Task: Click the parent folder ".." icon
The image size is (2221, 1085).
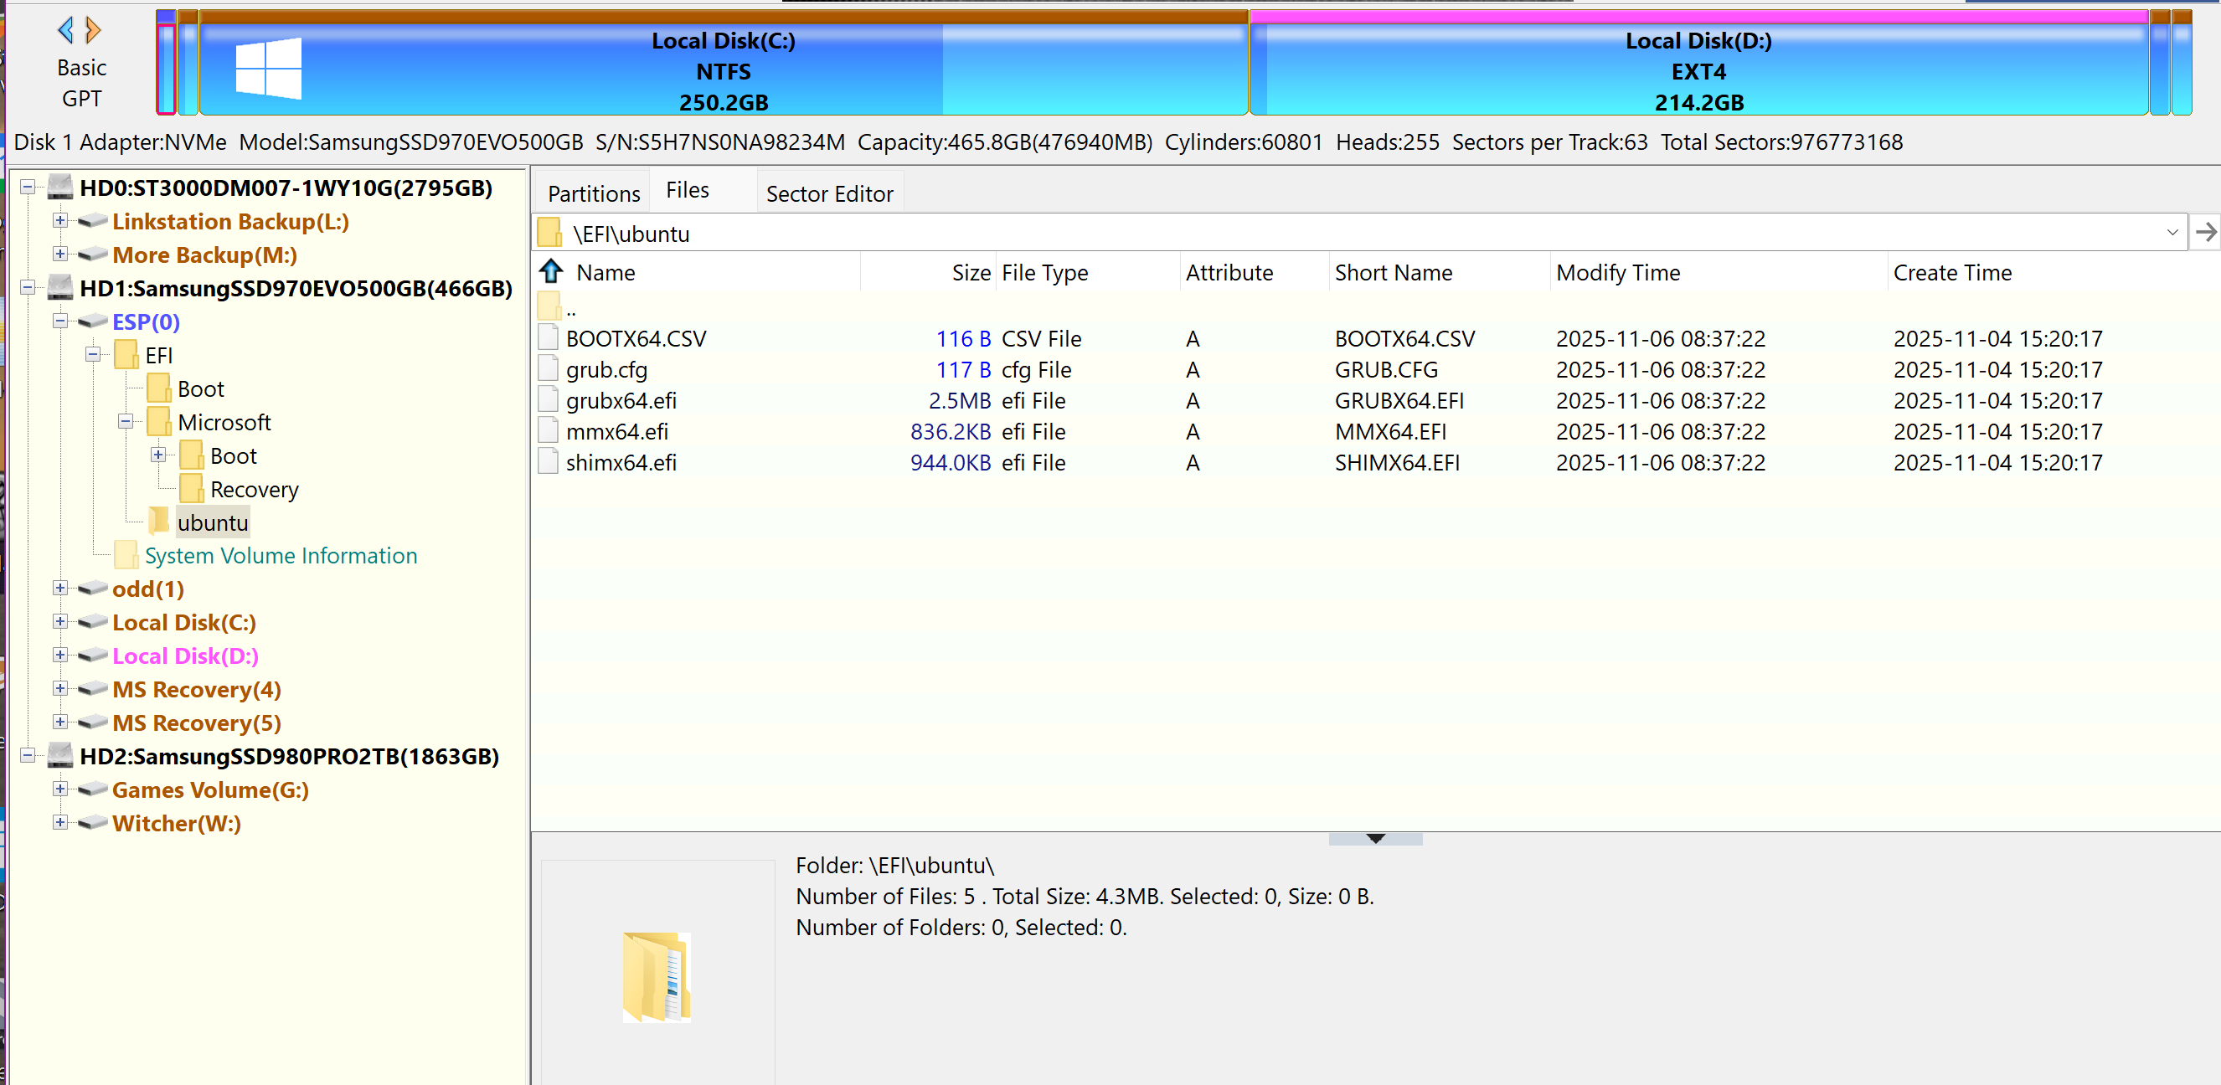Action: click(x=549, y=306)
